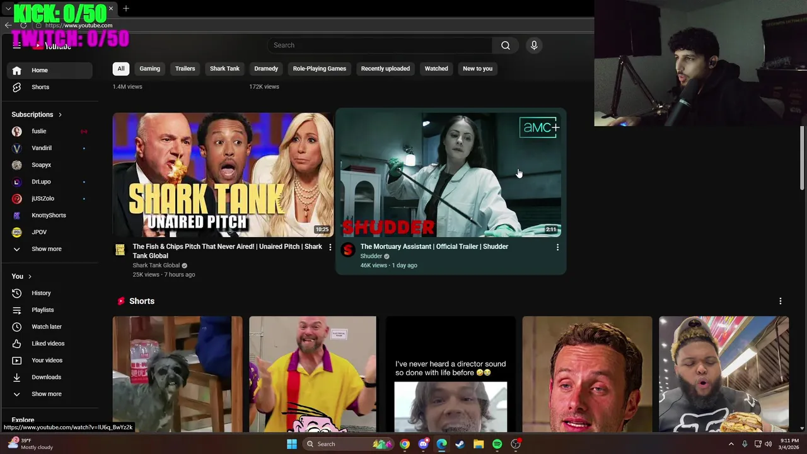Open the director sound Short
This screenshot has height=454, width=807.
[450, 375]
